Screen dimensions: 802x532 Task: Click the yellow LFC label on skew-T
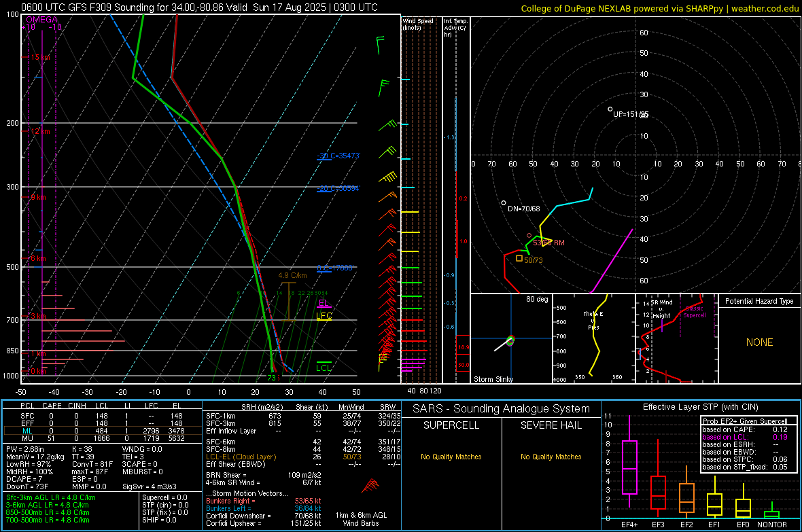324,316
